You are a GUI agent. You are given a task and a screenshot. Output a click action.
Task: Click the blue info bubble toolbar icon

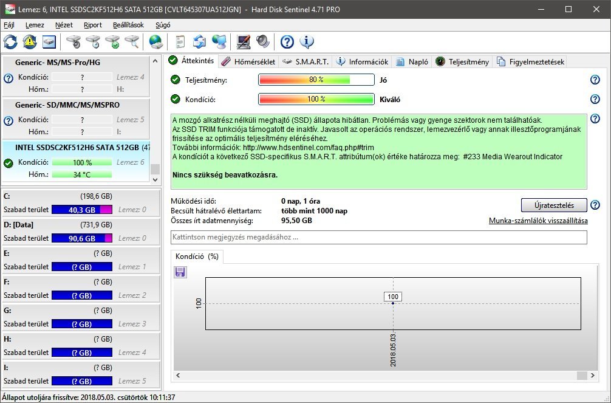307,42
